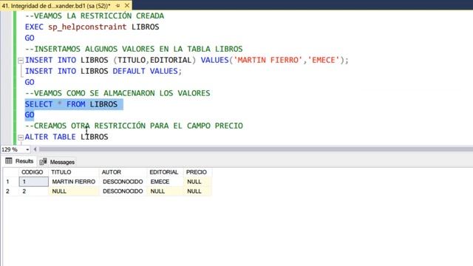Click the '--VEAMOS COMO SE ALMACENARON LOS VALORES' comment
Image resolution: width=473 pixels, height=266 pixels.
pyautogui.click(x=118, y=93)
